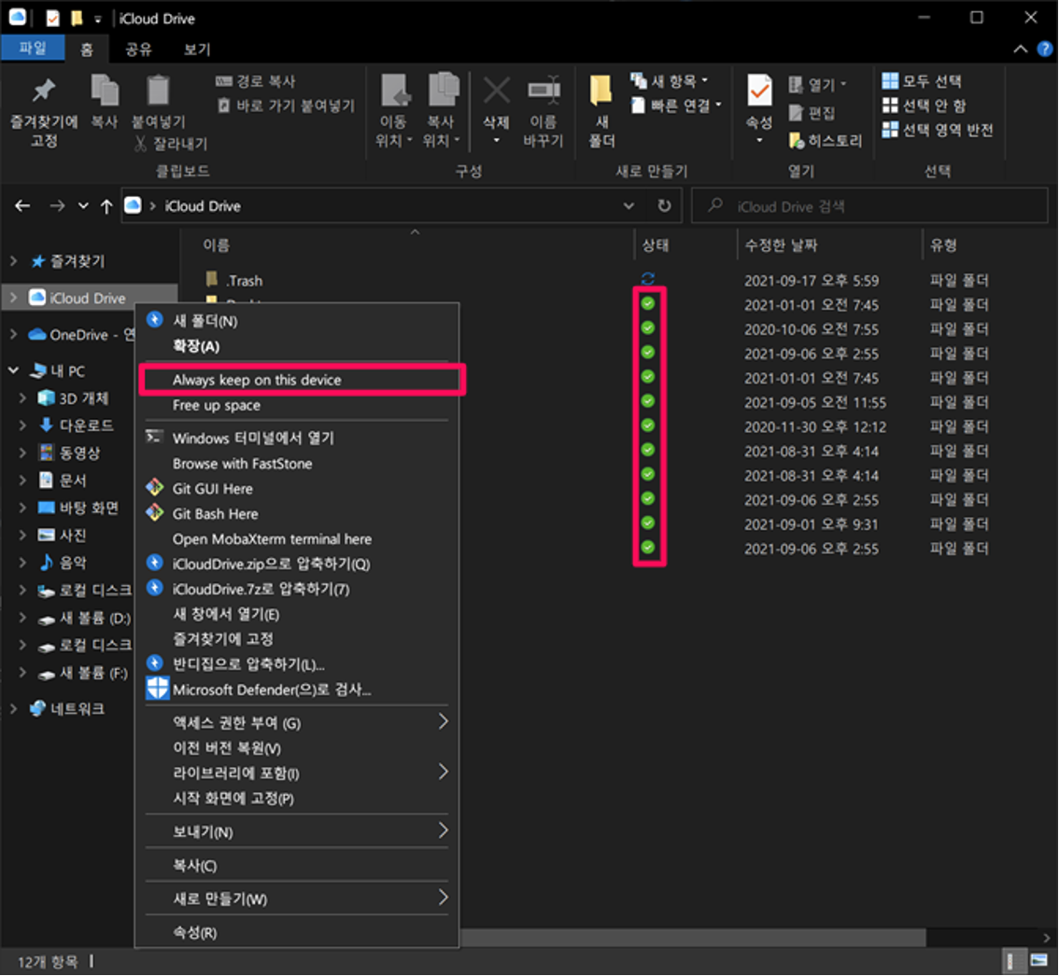Click 히스토리 (History) in the ribbon
This screenshot has height=976, width=1059.
tap(826, 140)
